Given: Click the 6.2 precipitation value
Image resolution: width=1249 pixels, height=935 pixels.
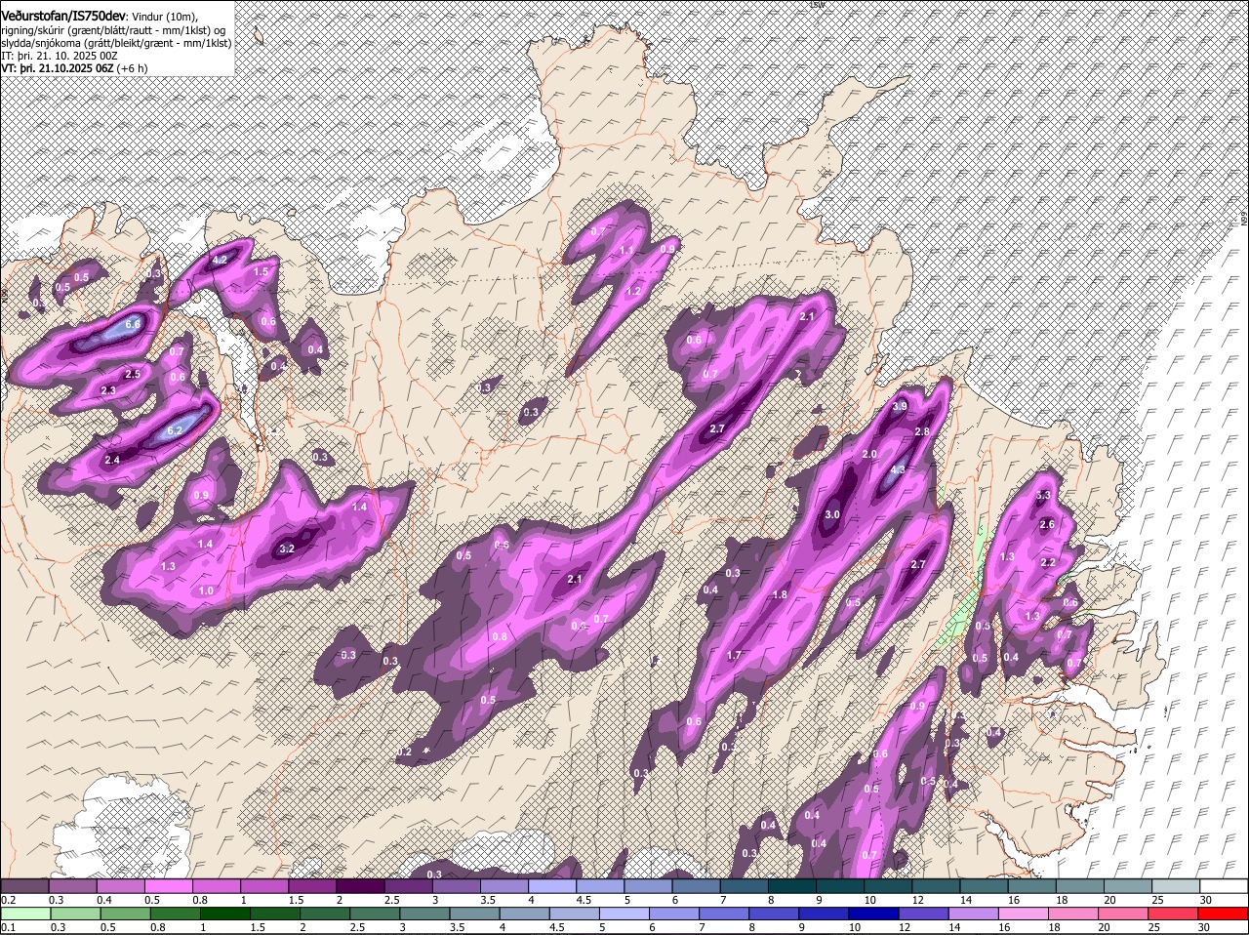Looking at the screenshot, I should pyautogui.click(x=176, y=430).
